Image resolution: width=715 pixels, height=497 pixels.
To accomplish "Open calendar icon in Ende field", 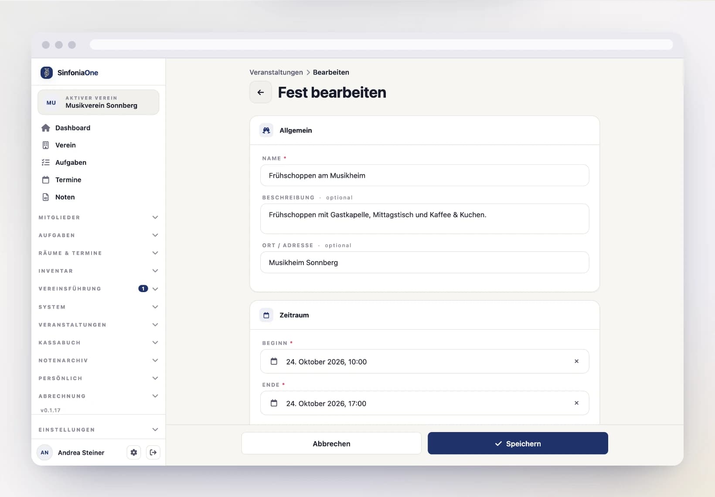I will (x=274, y=403).
